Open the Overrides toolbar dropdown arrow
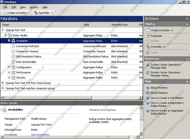This screenshot has height=139, width=190. (x=52, y=13)
